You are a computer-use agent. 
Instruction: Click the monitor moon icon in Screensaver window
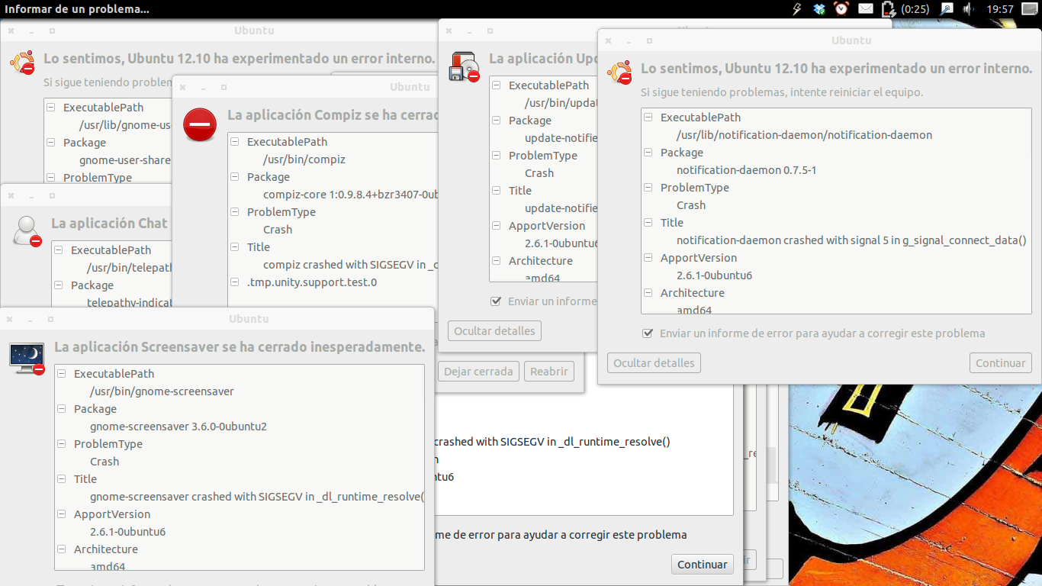coord(27,358)
